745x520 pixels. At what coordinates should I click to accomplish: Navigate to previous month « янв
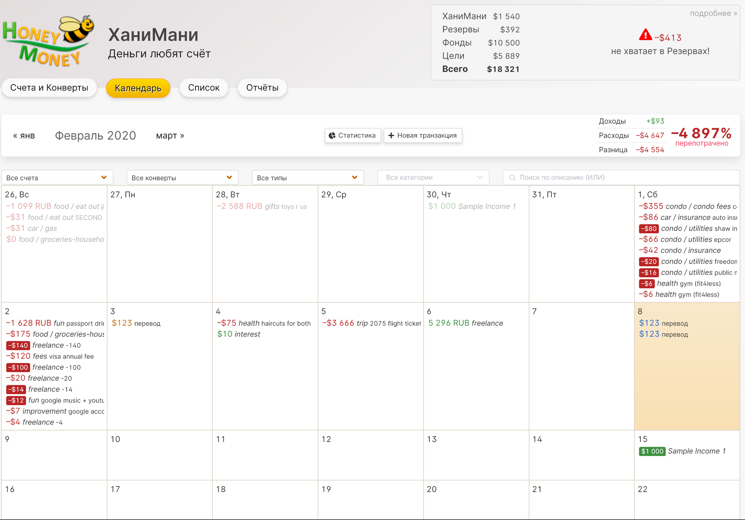pyautogui.click(x=24, y=136)
